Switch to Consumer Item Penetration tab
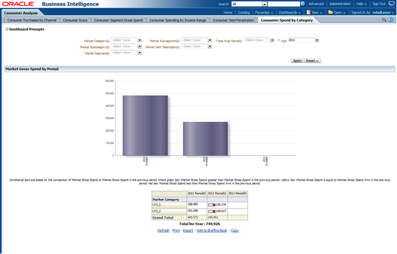397x254 pixels. point(233,20)
